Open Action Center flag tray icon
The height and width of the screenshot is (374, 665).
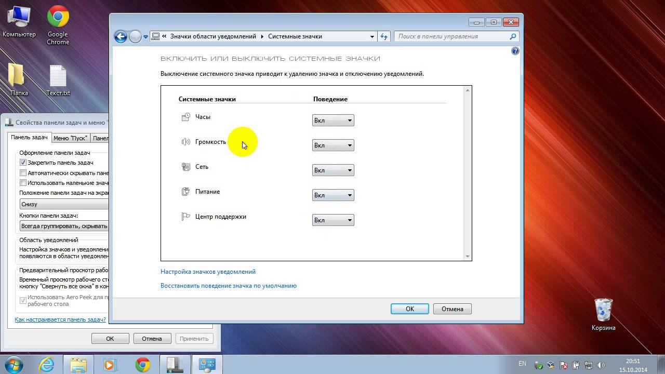click(x=565, y=365)
